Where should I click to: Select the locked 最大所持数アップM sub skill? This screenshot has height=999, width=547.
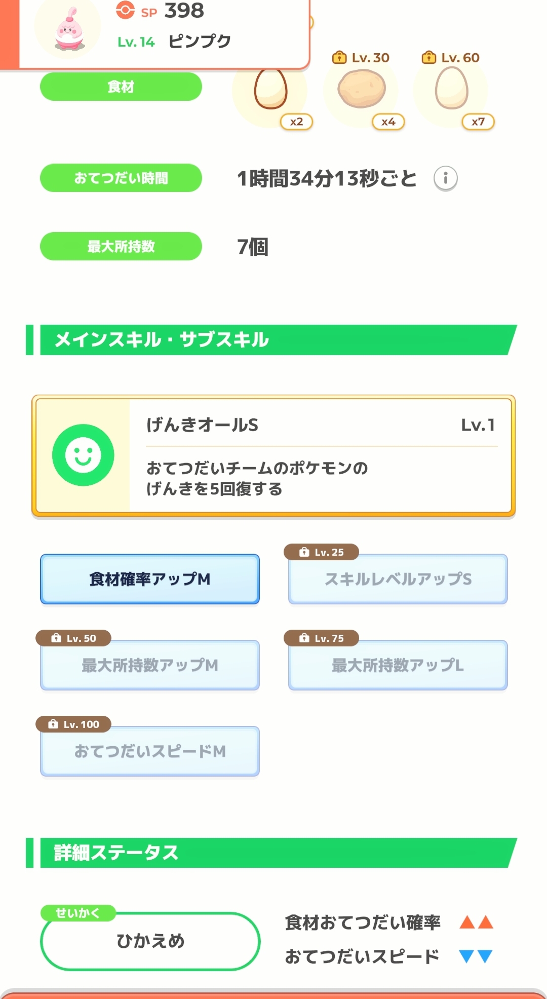150,665
